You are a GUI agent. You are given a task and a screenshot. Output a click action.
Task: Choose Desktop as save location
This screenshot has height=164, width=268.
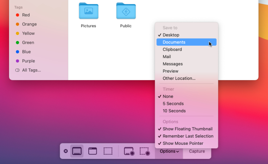coord(187,35)
